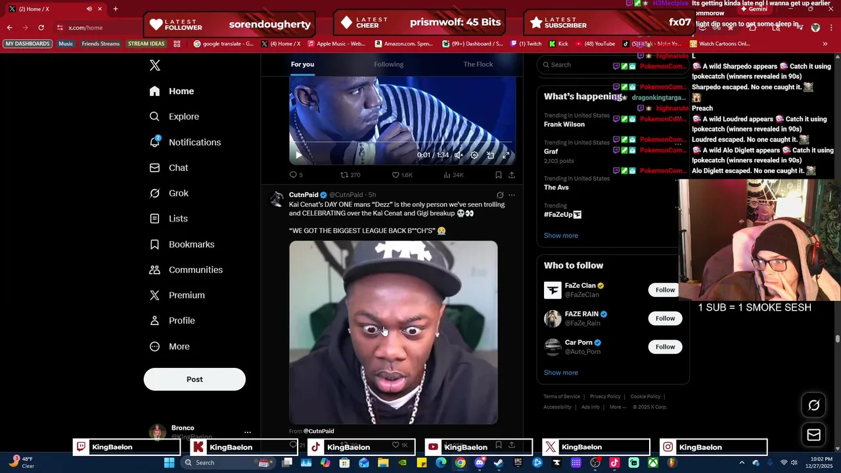Image resolution: width=841 pixels, height=473 pixels.
Task: Play the top video
Action: (298, 155)
